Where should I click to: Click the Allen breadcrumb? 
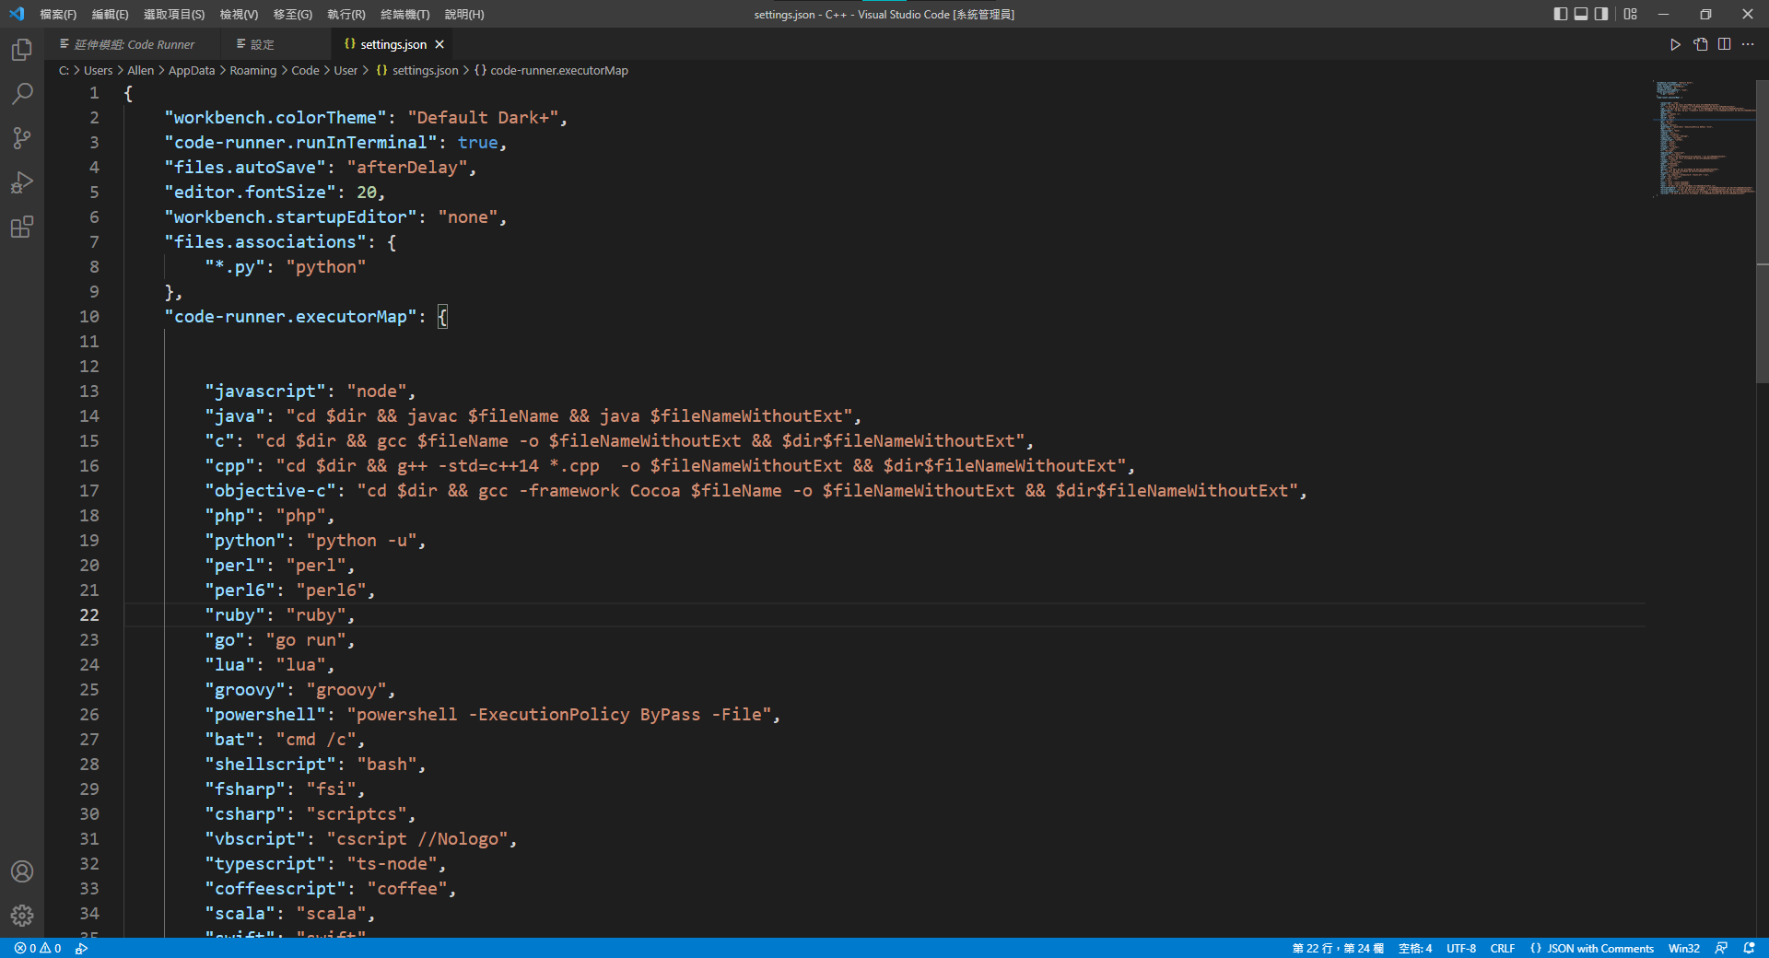pos(140,70)
